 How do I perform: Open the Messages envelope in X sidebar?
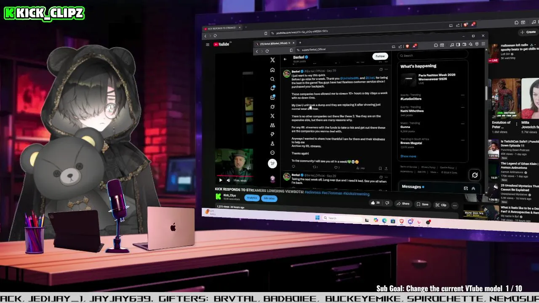pos(272,98)
